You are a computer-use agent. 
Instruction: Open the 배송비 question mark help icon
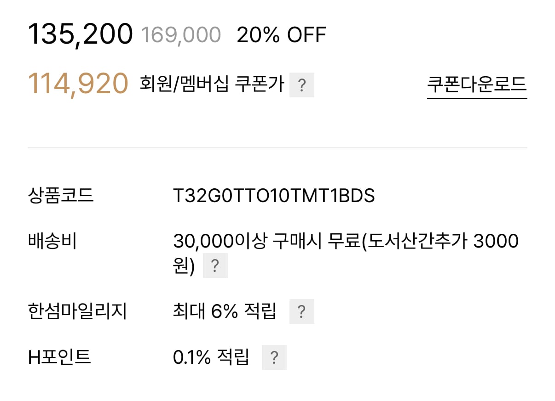[215, 266]
